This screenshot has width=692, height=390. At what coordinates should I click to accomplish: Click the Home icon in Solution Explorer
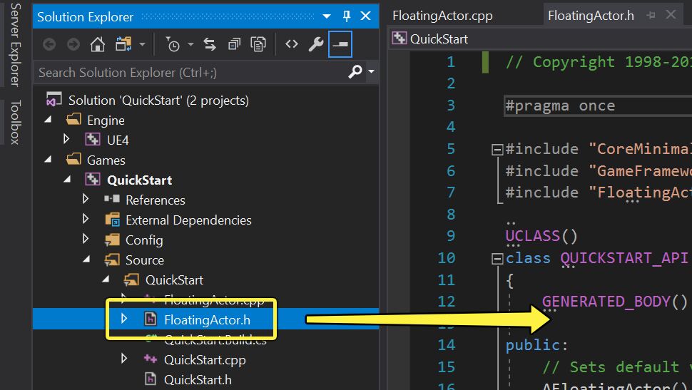[98, 45]
